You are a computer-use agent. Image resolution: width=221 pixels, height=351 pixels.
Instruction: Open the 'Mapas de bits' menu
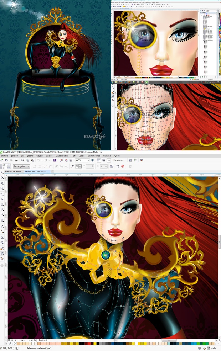tap(62, 156)
